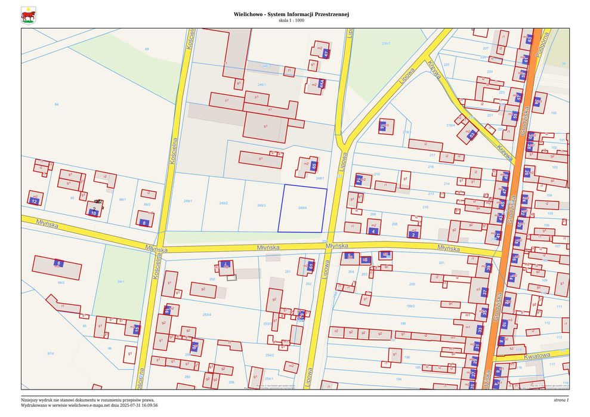Click parcel label 84
This screenshot has width=590, height=417.
coord(57,104)
